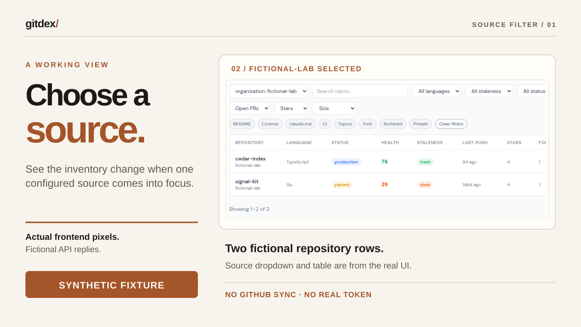Click the fresh staleness badge
The height and width of the screenshot is (327, 581).
tap(425, 162)
